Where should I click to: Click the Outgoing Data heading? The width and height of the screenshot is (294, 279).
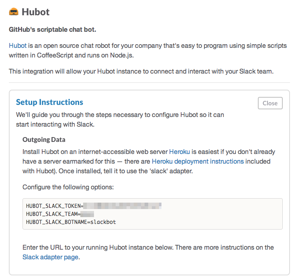pos(44,139)
